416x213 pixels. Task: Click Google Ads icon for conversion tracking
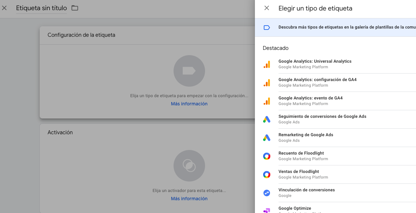267,119
